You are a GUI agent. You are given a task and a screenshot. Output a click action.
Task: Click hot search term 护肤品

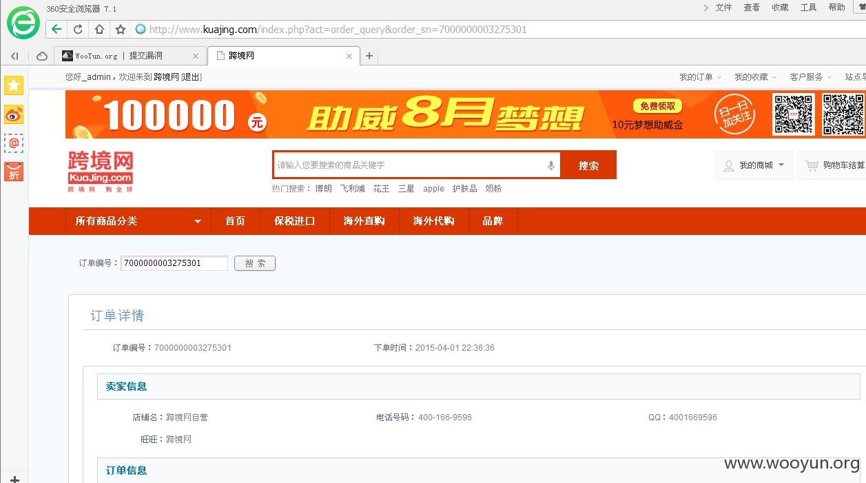(464, 189)
